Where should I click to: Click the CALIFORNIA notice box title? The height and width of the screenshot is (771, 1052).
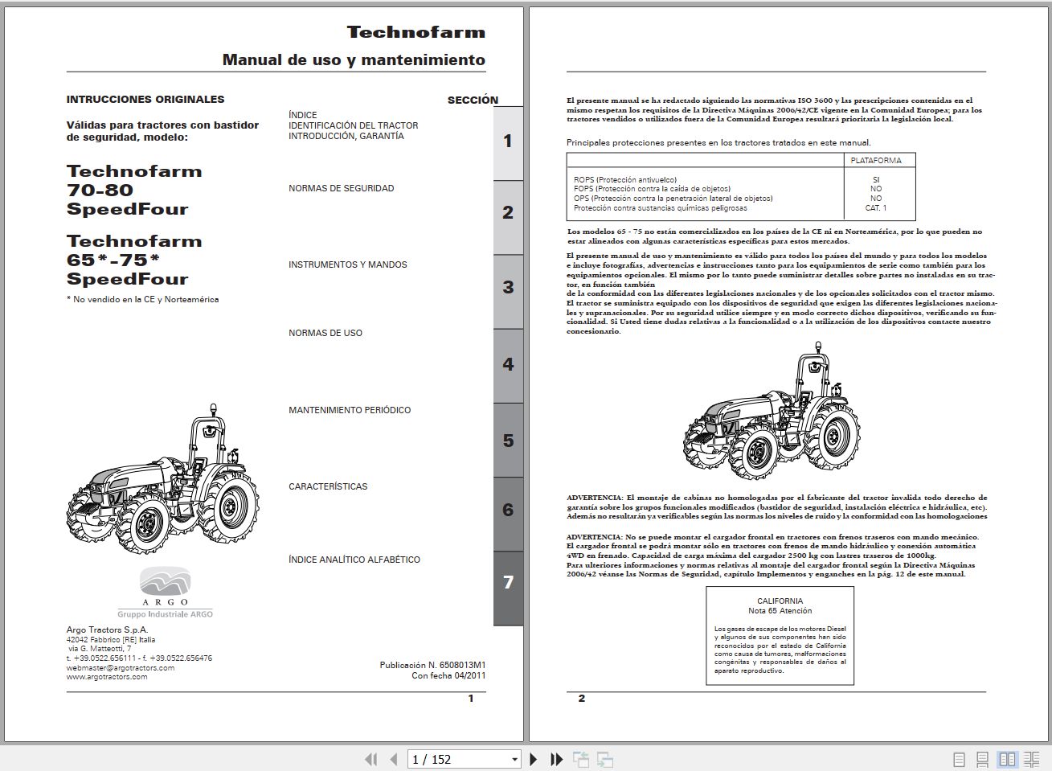(780, 601)
